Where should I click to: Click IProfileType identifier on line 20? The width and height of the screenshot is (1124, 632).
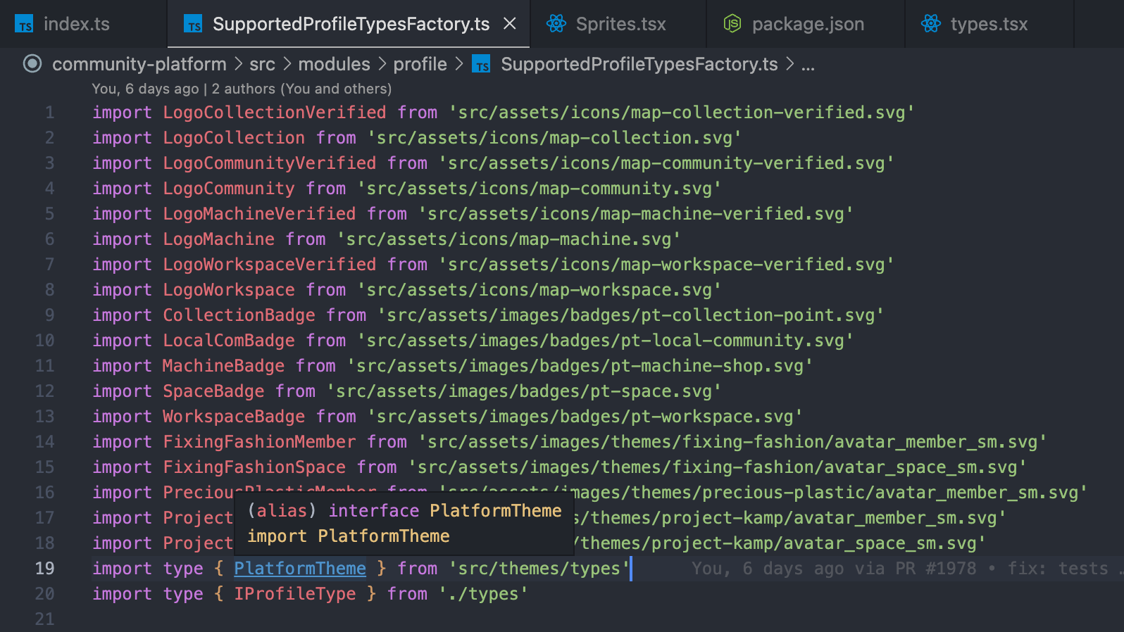295,593
